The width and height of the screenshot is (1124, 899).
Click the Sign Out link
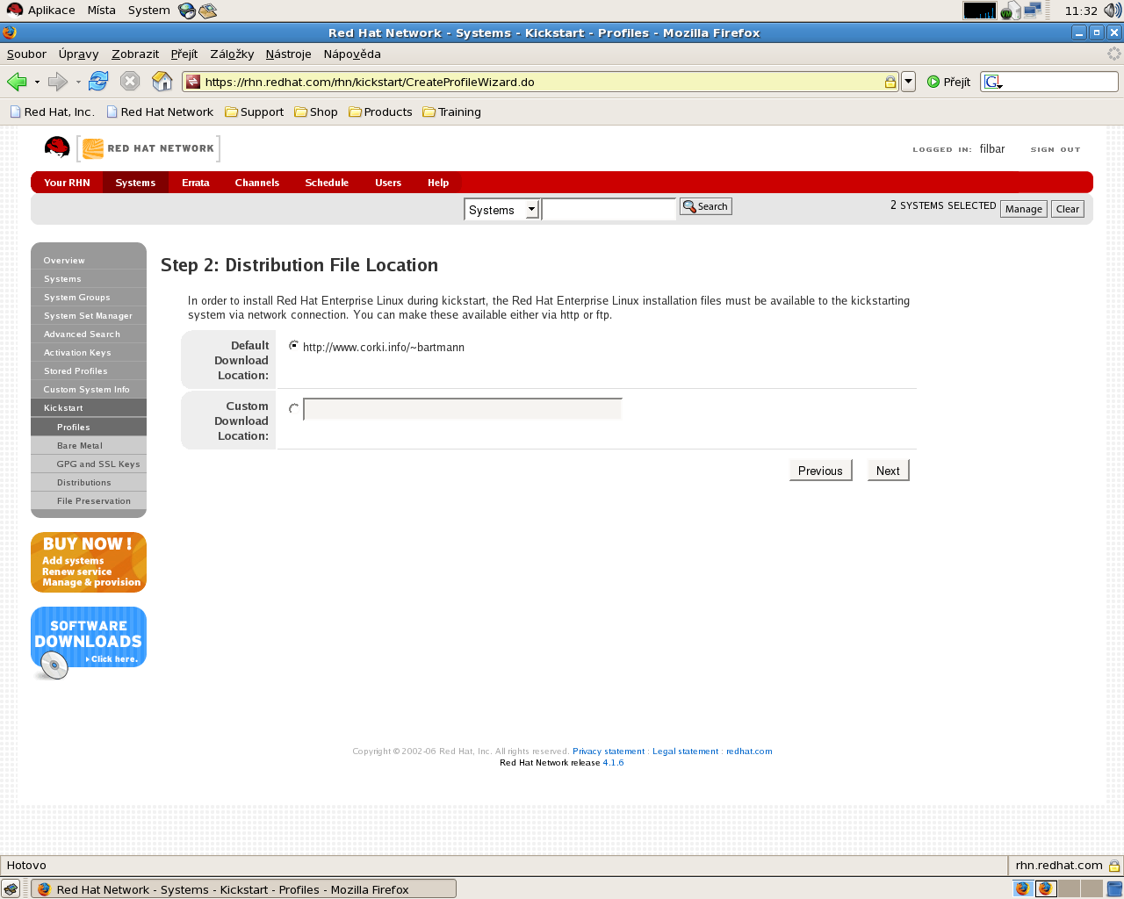tap(1056, 150)
